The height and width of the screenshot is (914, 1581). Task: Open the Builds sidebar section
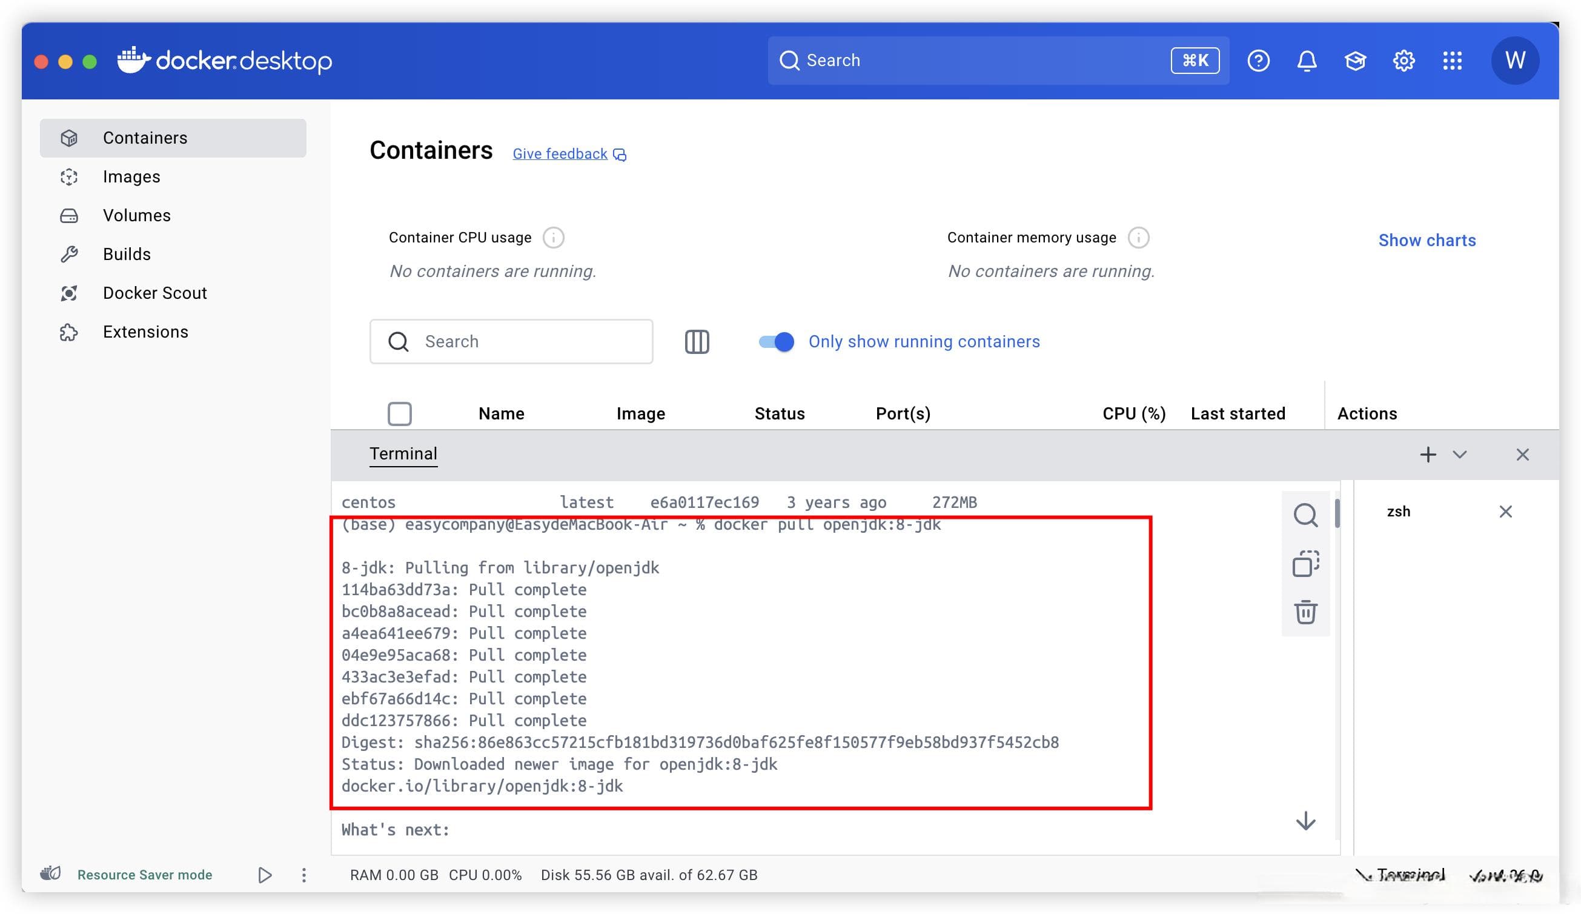click(173, 254)
